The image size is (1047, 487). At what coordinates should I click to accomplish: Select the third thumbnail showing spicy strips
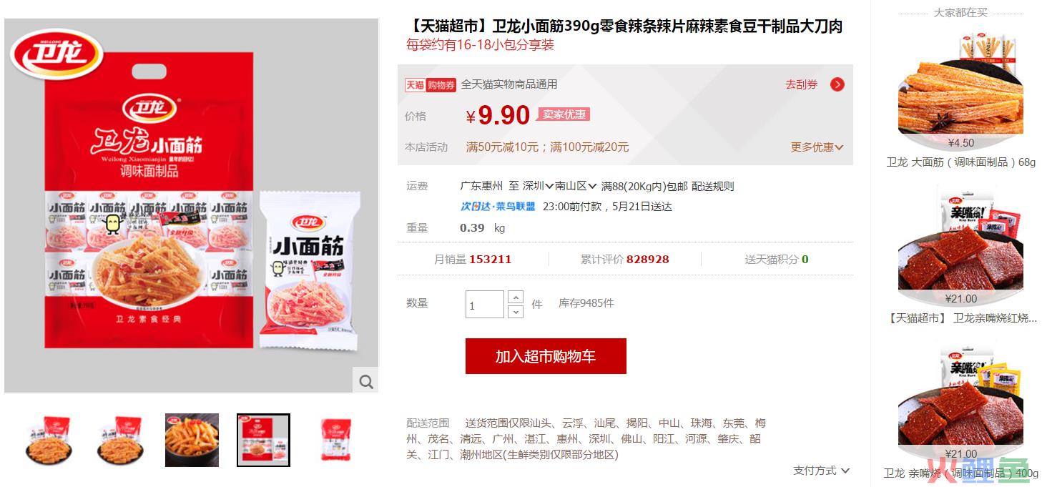[192, 440]
